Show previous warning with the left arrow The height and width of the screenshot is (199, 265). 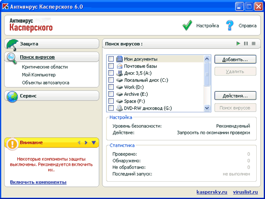point(79,142)
